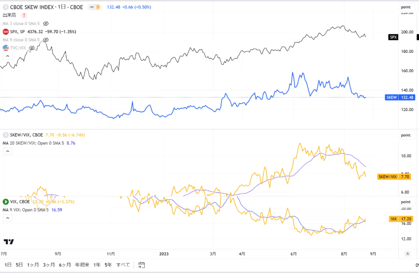Toggle visibility of MA 3 close indicator
The height and width of the screenshot is (273, 419).
[46, 23]
